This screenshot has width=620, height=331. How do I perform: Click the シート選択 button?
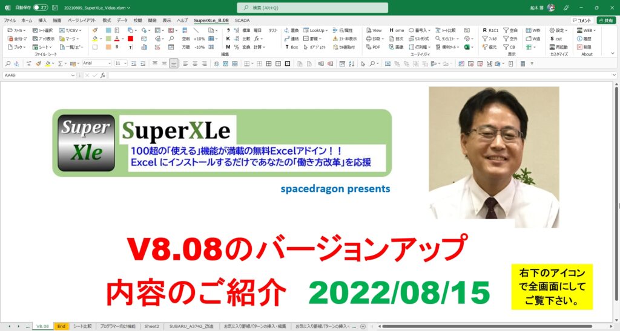[x=43, y=30]
